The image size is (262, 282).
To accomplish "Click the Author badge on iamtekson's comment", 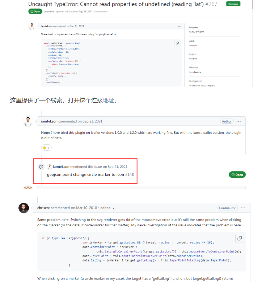I will pos(227,121).
